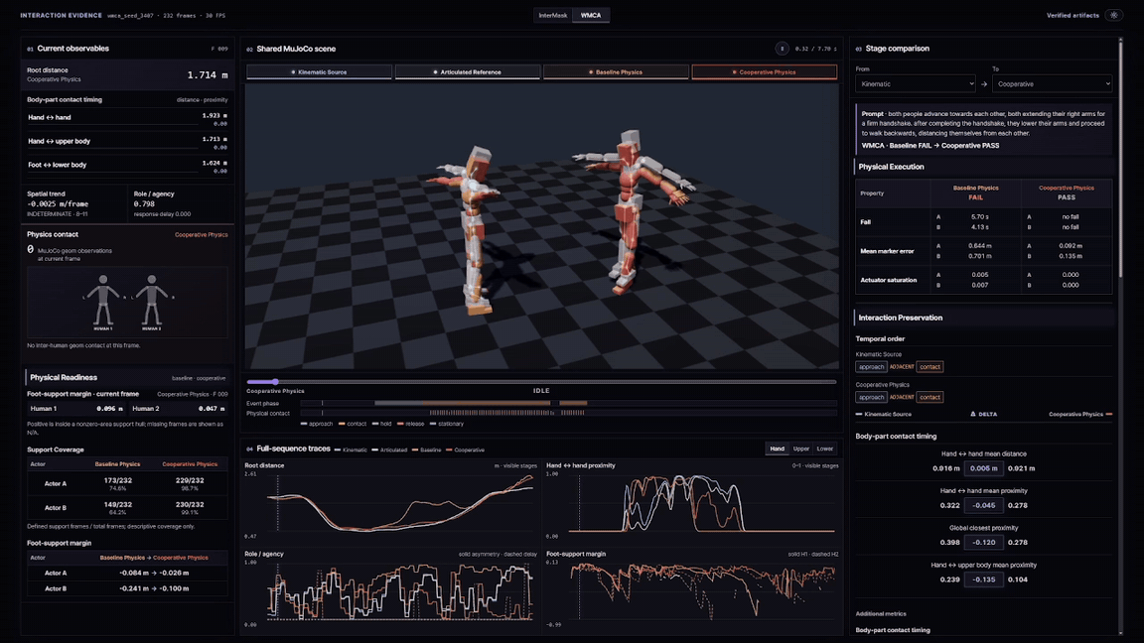
Task: Click the Root distance value 1.714 m
Action: [208, 75]
